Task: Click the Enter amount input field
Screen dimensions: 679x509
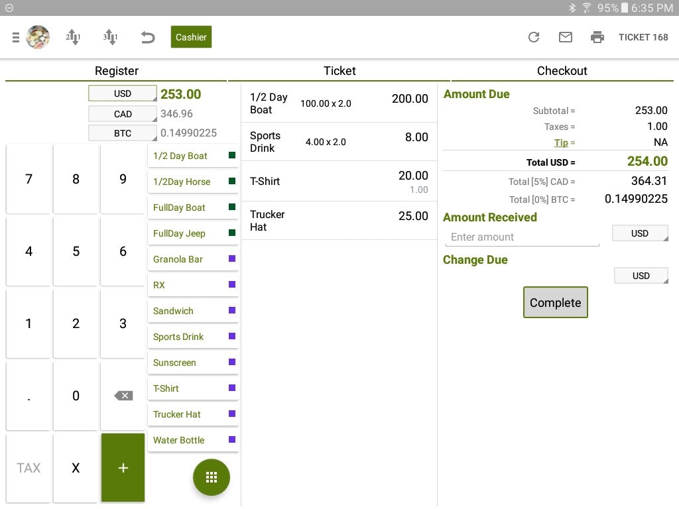Action: tap(523, 237)
